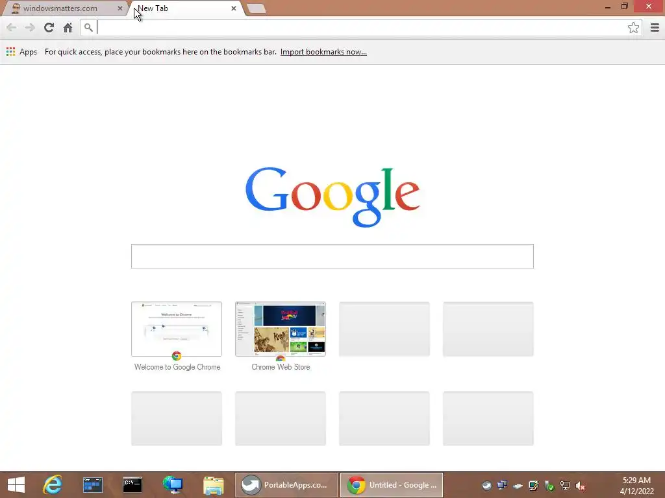Open Server Manager from taskbar
Screen dimensions: 665x498
(x=93, y=485)
